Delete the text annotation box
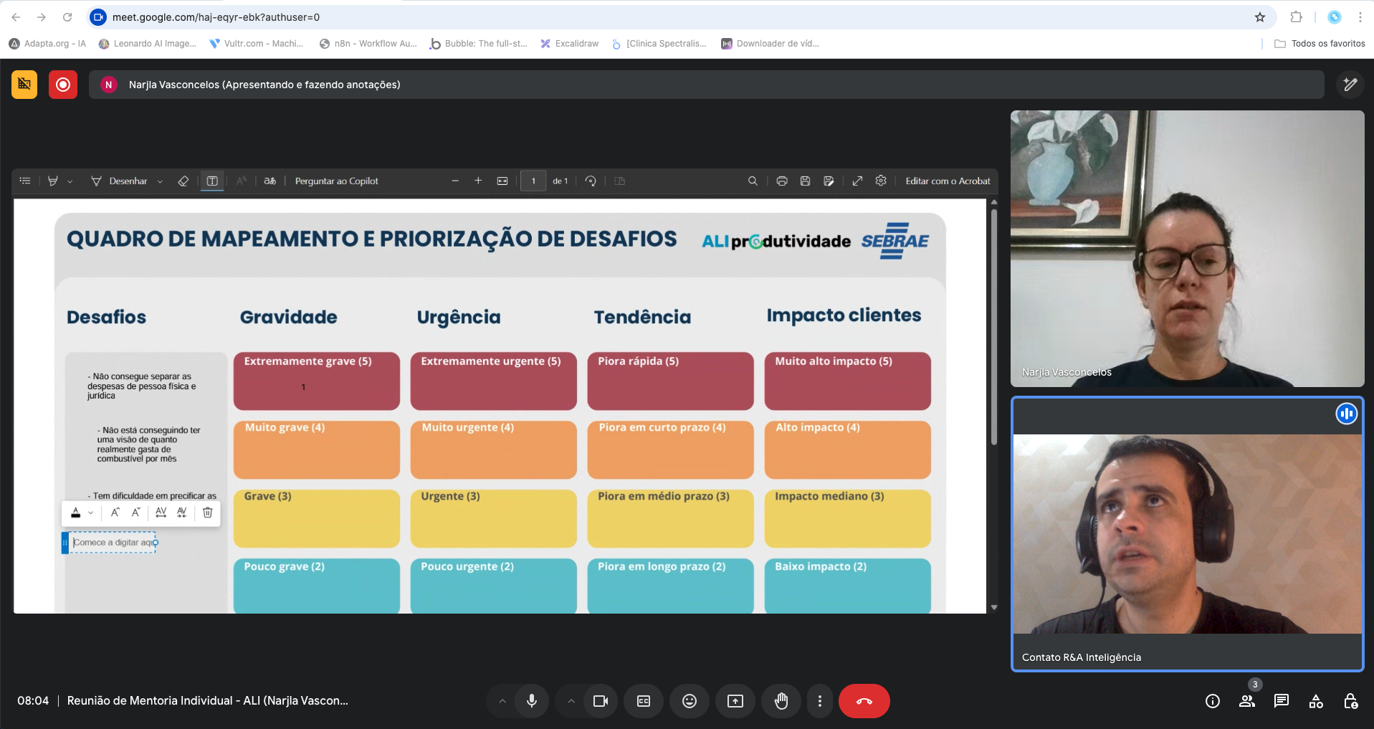1374x729 pixels. (208, 513)
